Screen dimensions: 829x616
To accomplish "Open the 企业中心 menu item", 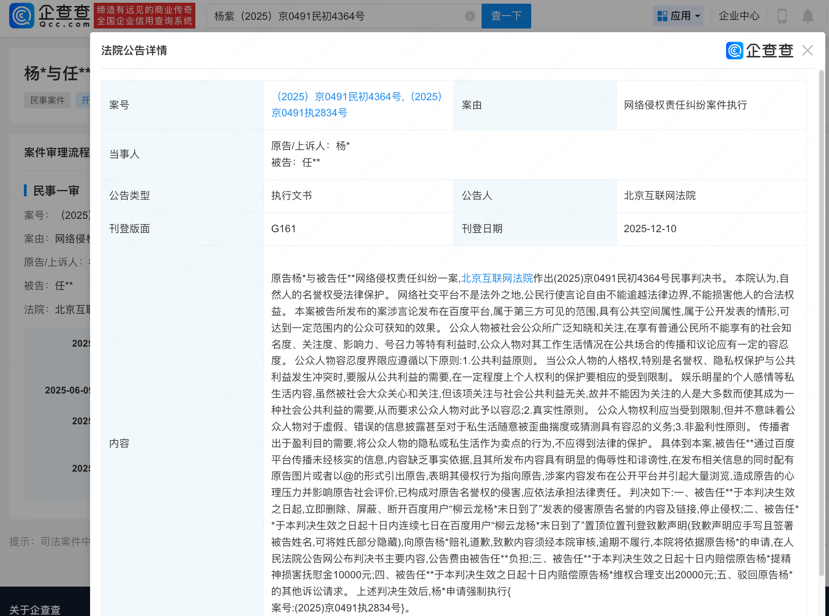I will 738,16.
